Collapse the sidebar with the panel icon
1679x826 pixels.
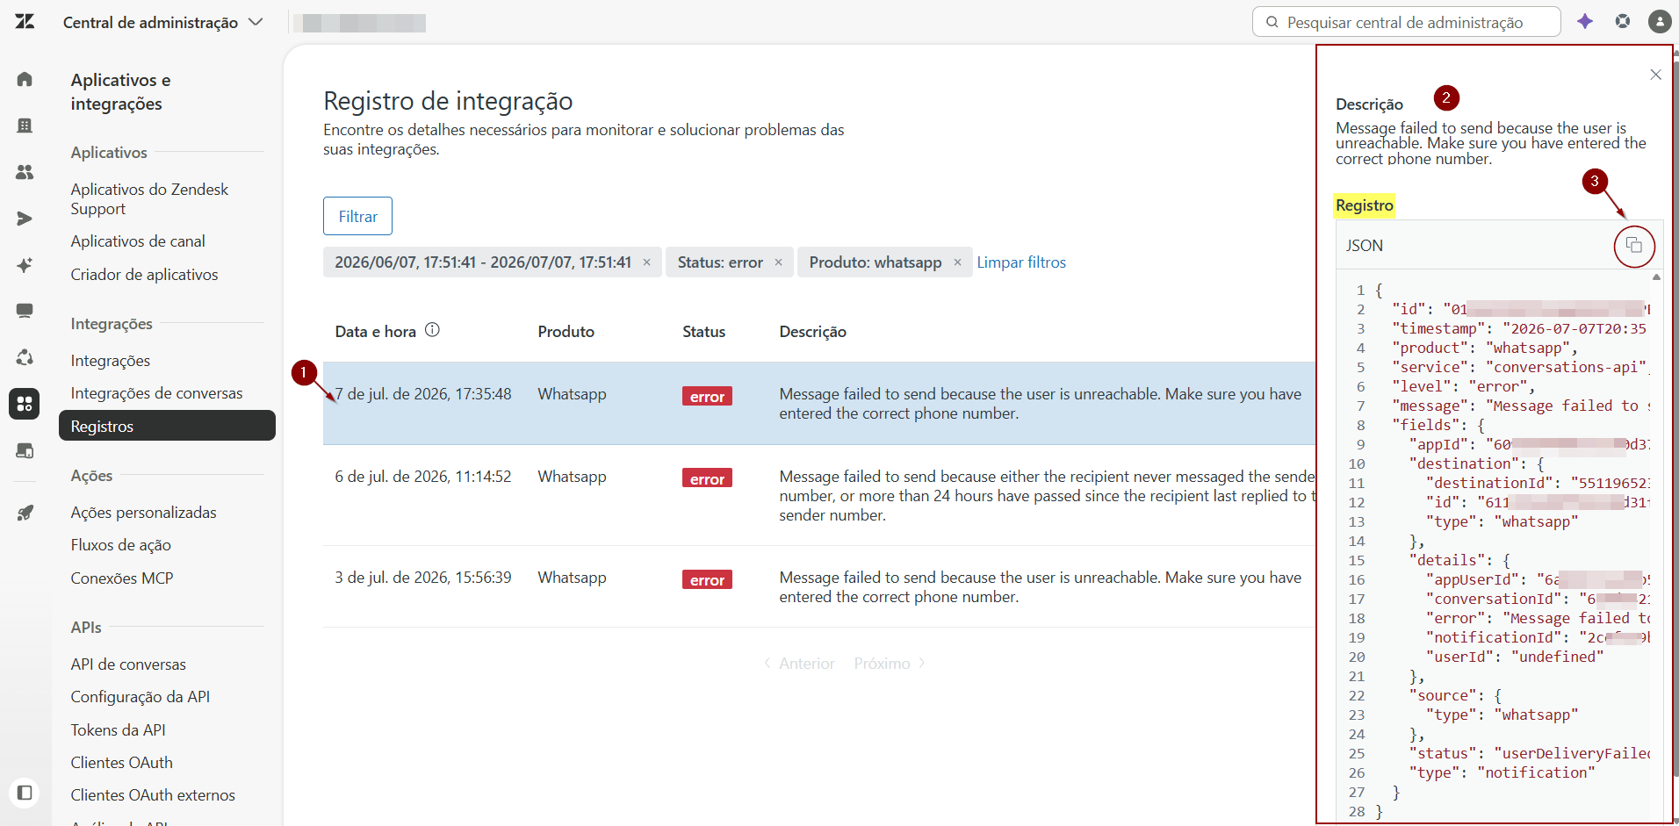pyautogui.click(x=25, y=793)
